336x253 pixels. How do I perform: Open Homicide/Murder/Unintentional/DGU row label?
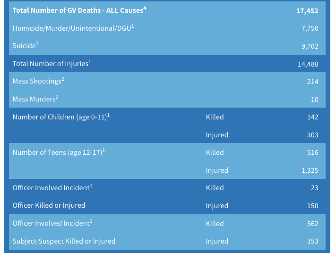73,28
